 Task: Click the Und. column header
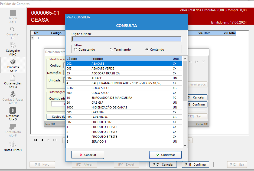[176, 59]
